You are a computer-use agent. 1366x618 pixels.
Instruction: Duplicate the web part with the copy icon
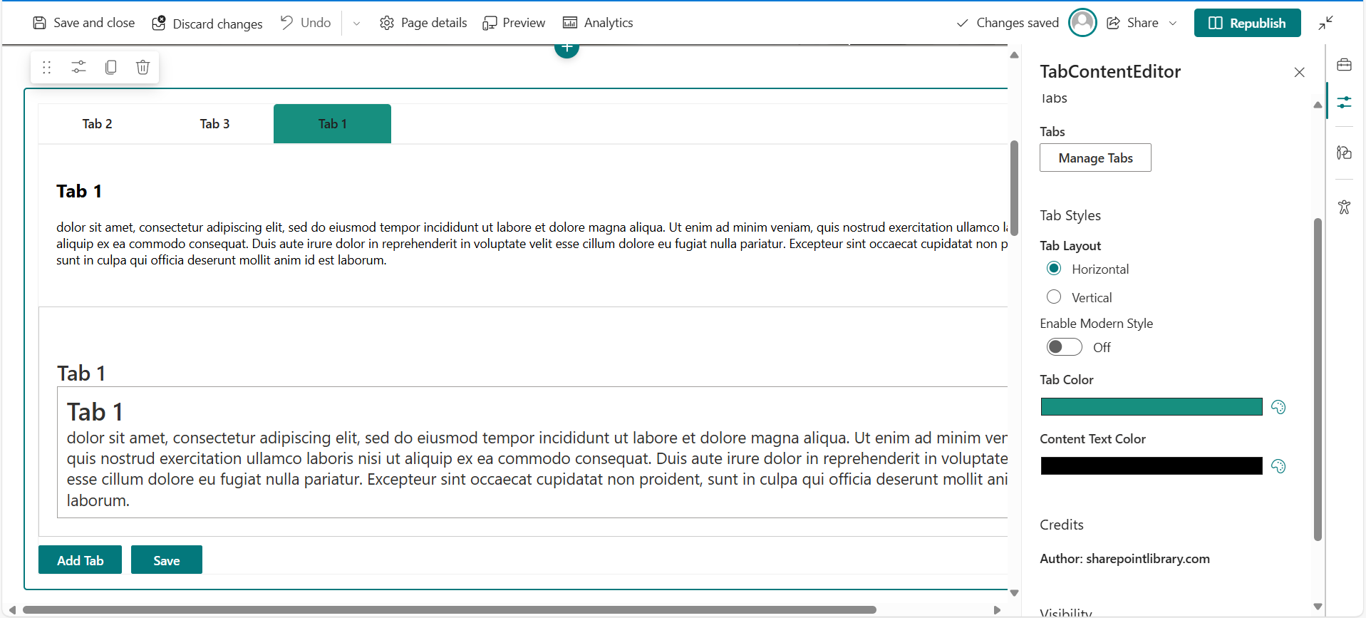click(110, 67)
